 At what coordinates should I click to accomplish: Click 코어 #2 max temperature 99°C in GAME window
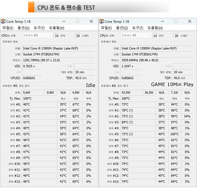[174, 116]
